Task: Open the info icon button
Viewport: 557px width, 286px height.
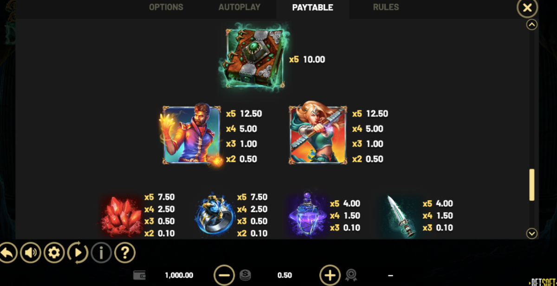Action: click(101, 253)
